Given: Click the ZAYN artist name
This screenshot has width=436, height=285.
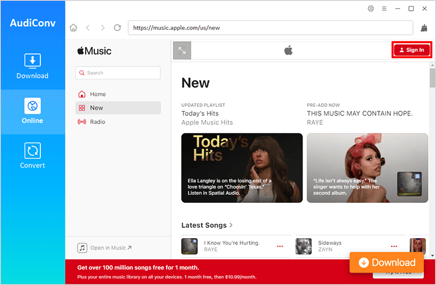Looking at the screenshot, I should [x=325, y=250].
